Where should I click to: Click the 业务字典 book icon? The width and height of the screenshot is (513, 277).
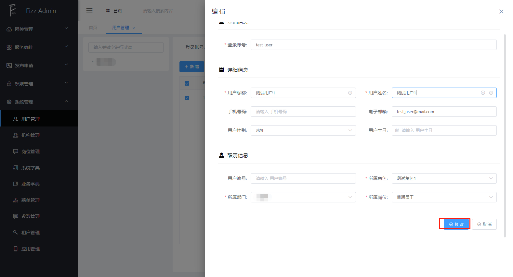coord(16,184)
